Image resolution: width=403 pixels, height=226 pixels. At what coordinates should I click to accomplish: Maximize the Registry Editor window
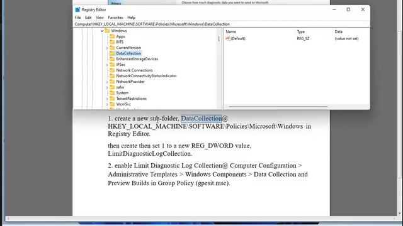click(x=348, y=10)
